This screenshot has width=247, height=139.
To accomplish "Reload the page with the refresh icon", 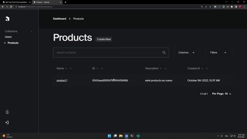I will [11, 7].
